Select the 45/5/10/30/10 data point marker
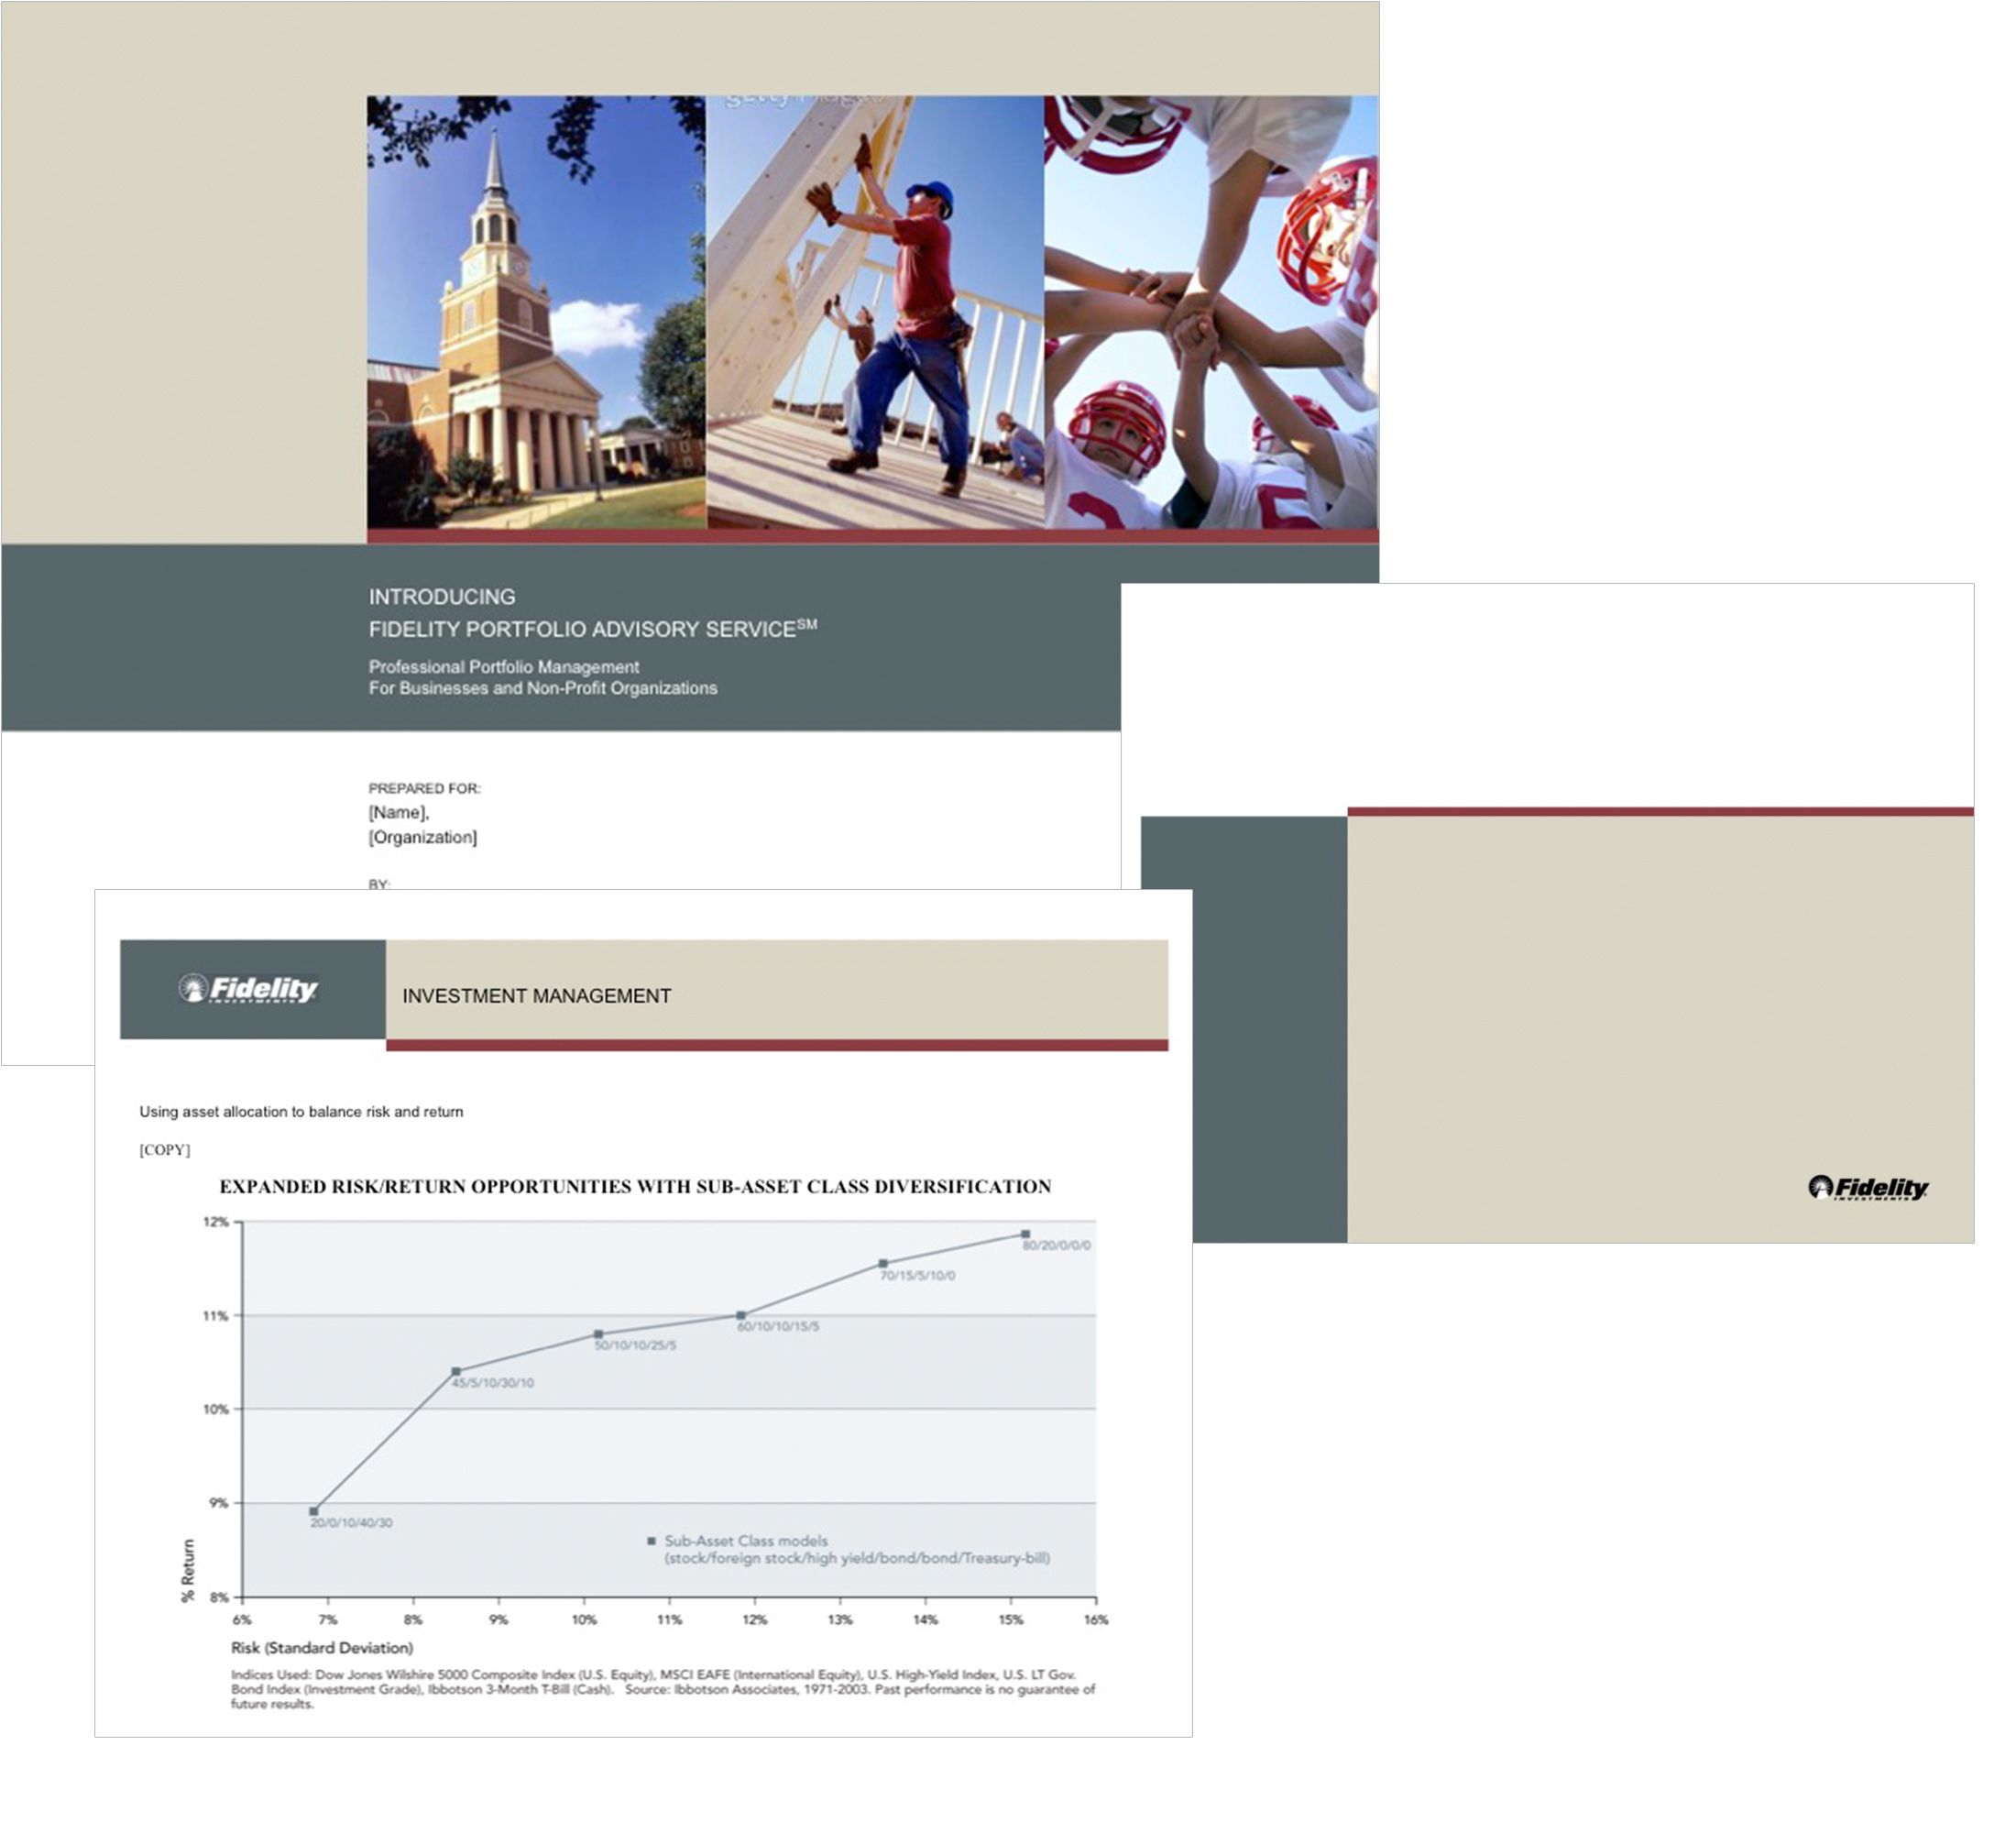 pos(456,1371)
